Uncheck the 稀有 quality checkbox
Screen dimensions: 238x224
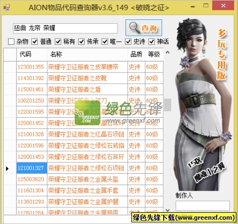(58, 42)
